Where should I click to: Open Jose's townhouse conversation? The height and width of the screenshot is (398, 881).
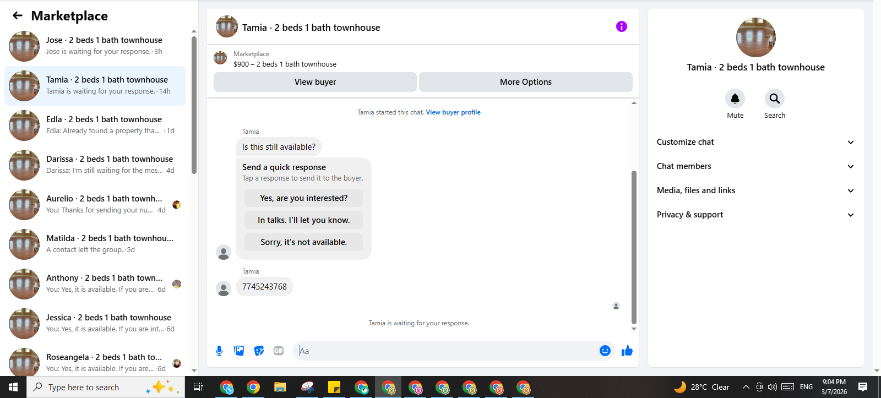(95, 46)
